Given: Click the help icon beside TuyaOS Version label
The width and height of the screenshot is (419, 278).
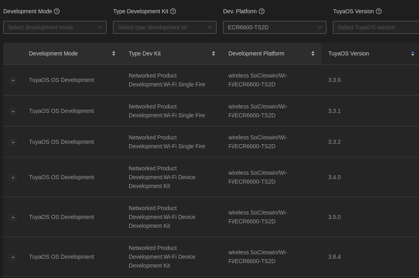Looking at the screenshot, I should [x=379, y=11].
